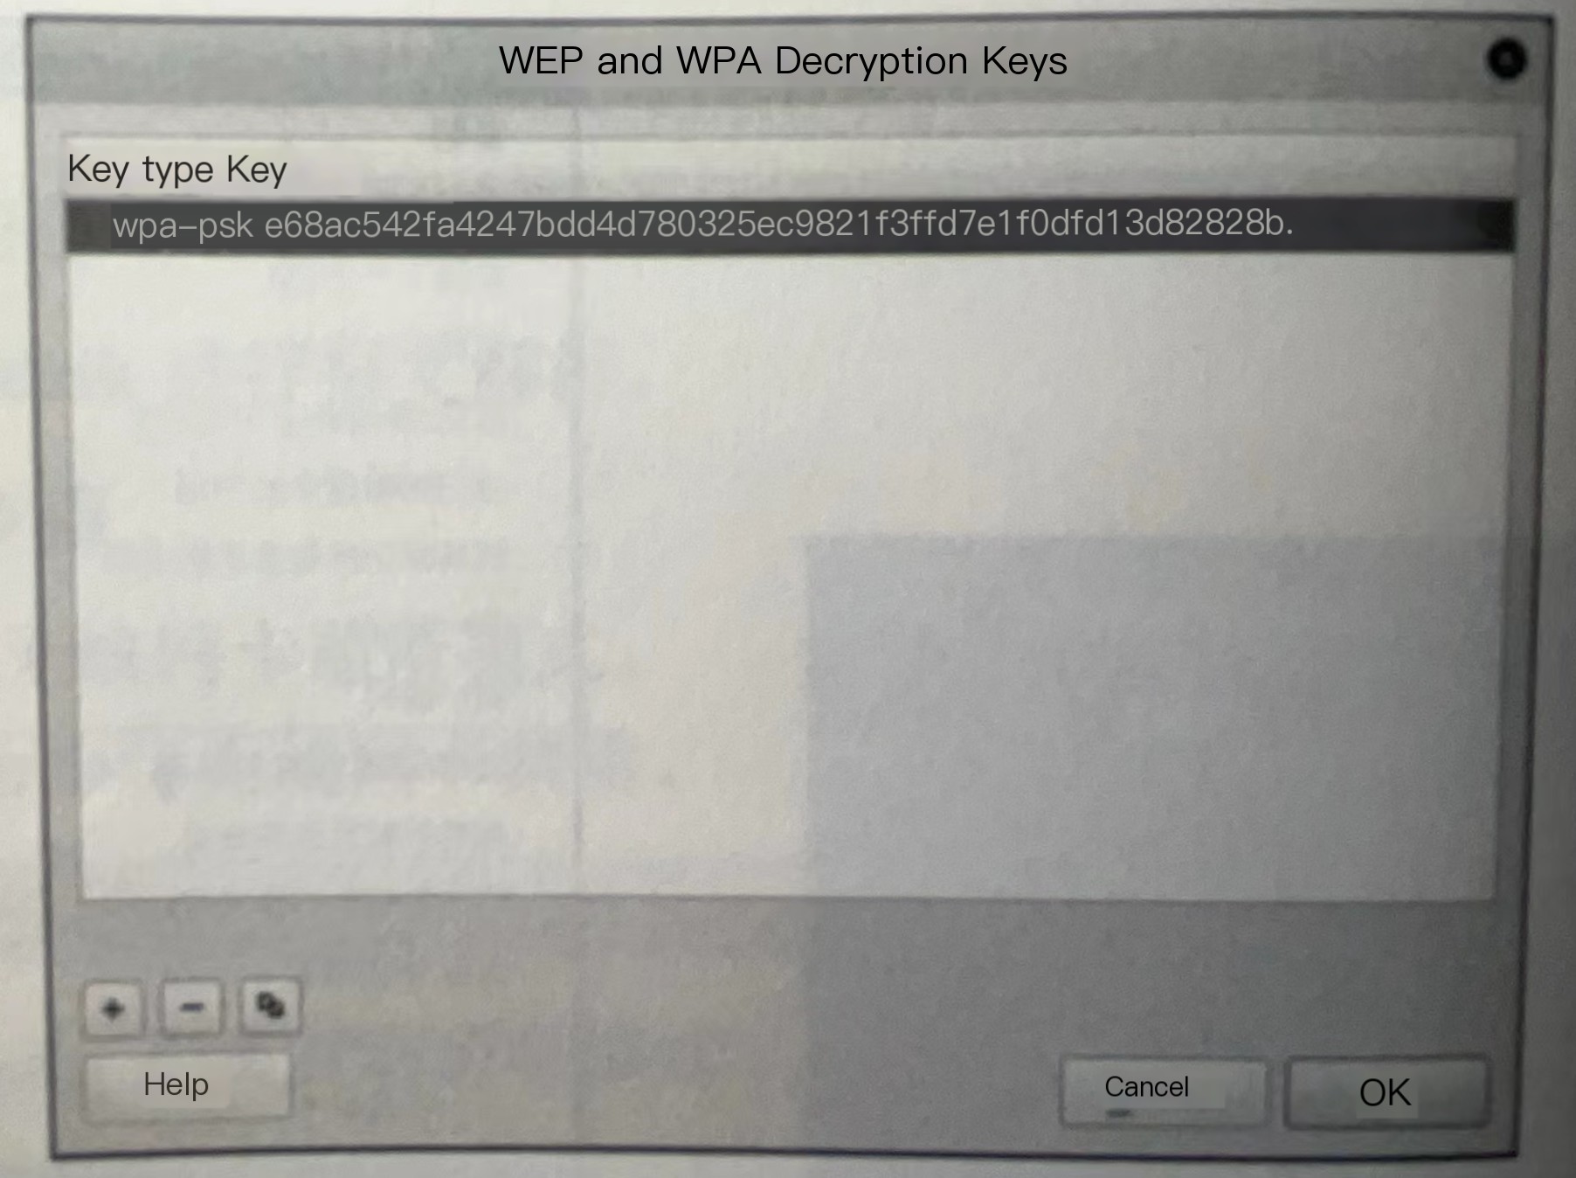Select the copy icon right of minus
The image size is (1576, 1178).
point(270,1007)
